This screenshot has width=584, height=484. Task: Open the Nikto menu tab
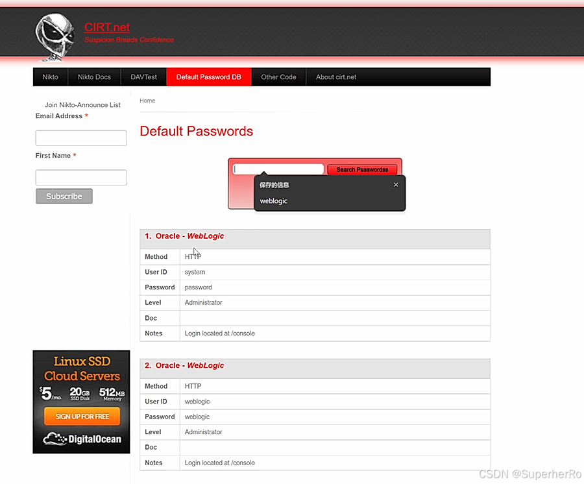point(50,77)
